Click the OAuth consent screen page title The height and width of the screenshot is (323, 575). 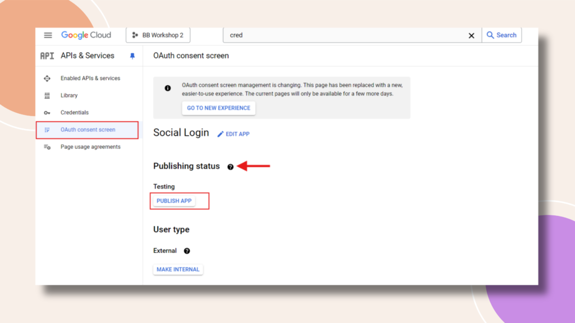(191, 56)
